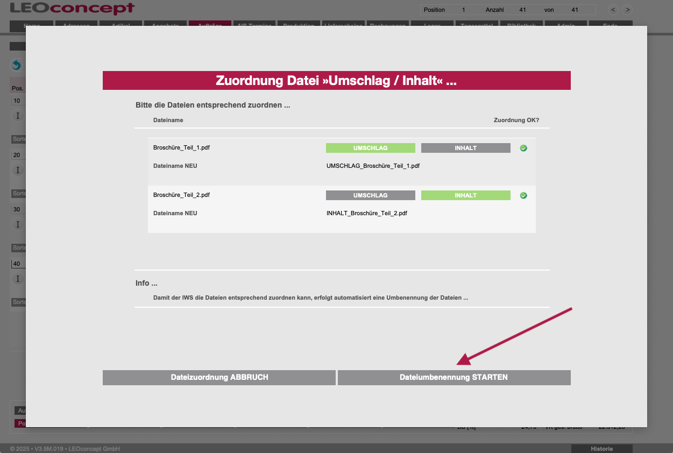
Task: Assign Broschüre_Teil_1.pdf as UMSCHLAG
Action: point(370,148)
